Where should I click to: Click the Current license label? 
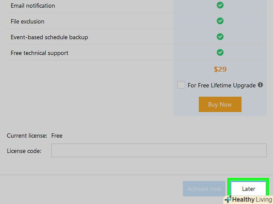(x=27, y=136)
